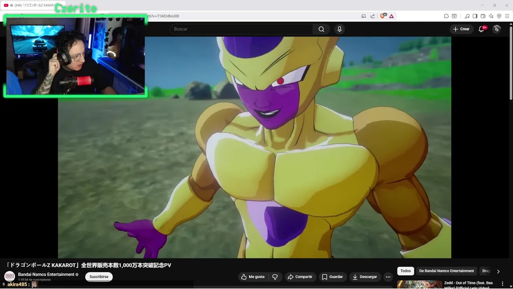513x289 pixels.
Task: Click the minimize window button
Action: point(482,5)
